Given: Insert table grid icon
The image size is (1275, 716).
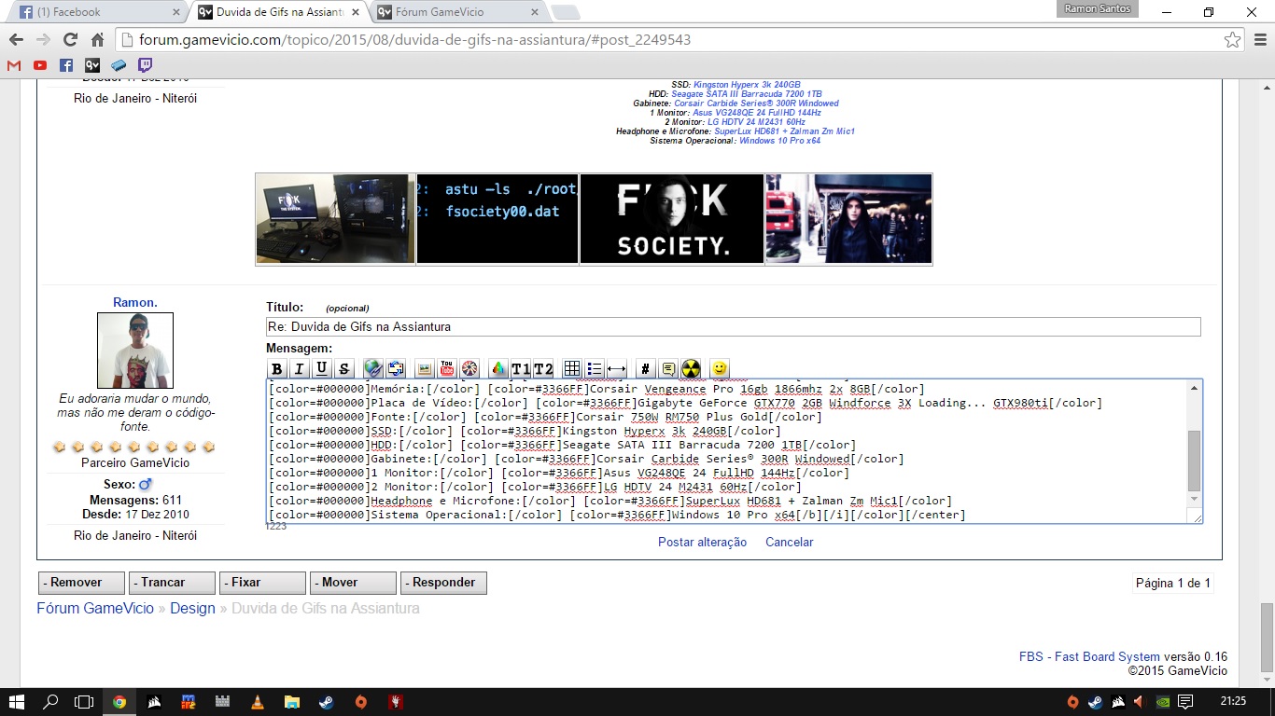Looking at the screenshot, I should click(572, 368).
